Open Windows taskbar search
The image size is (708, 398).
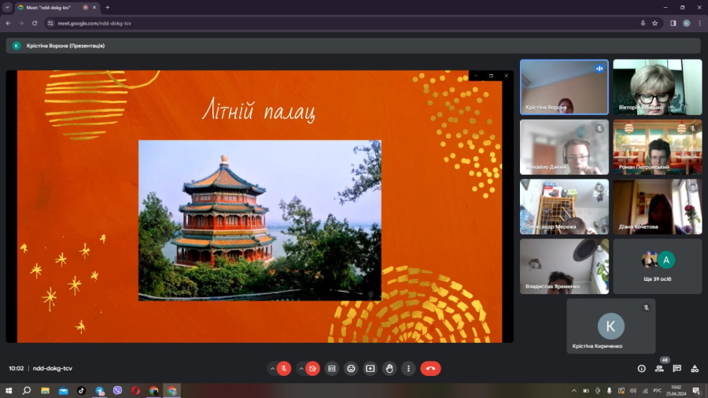click(27, 391)
